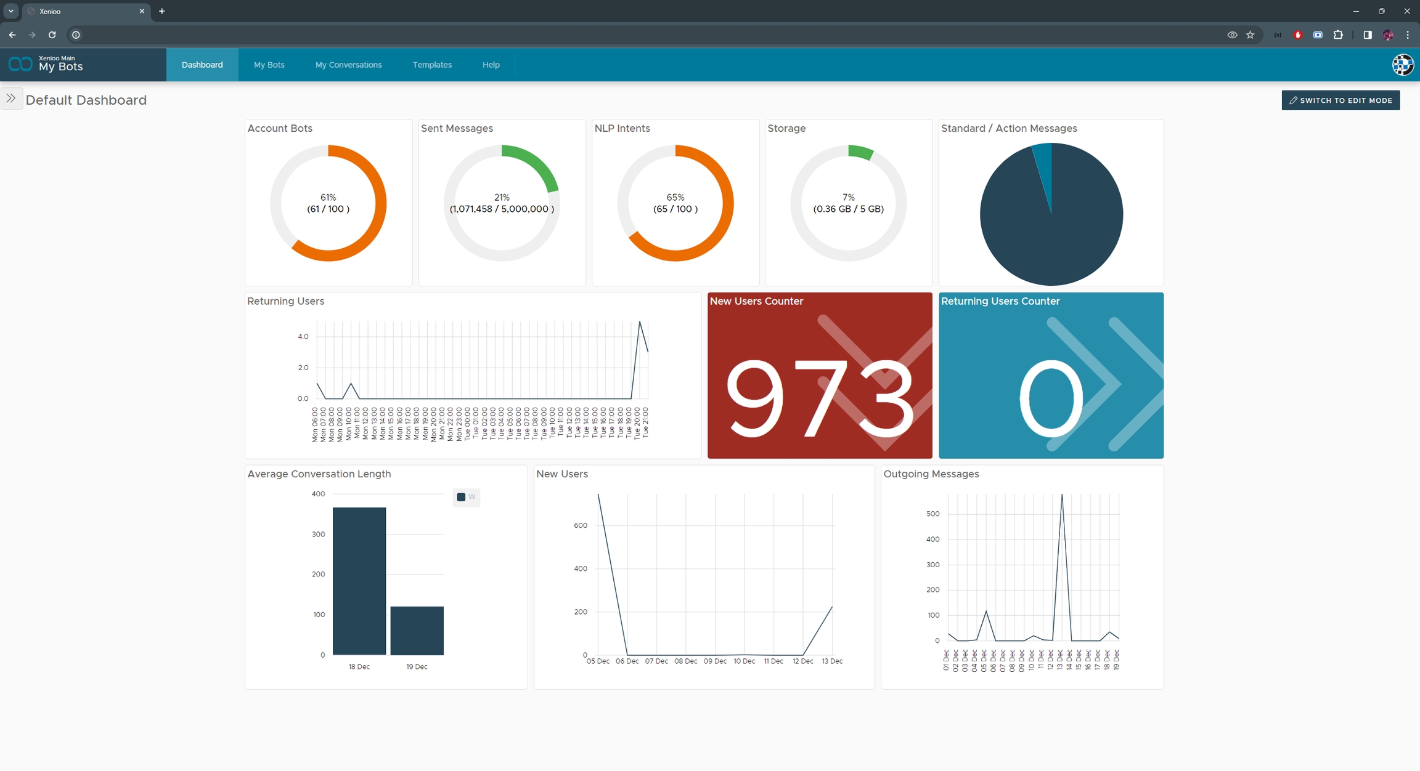
Task: Reload the page
Action: 52,35
